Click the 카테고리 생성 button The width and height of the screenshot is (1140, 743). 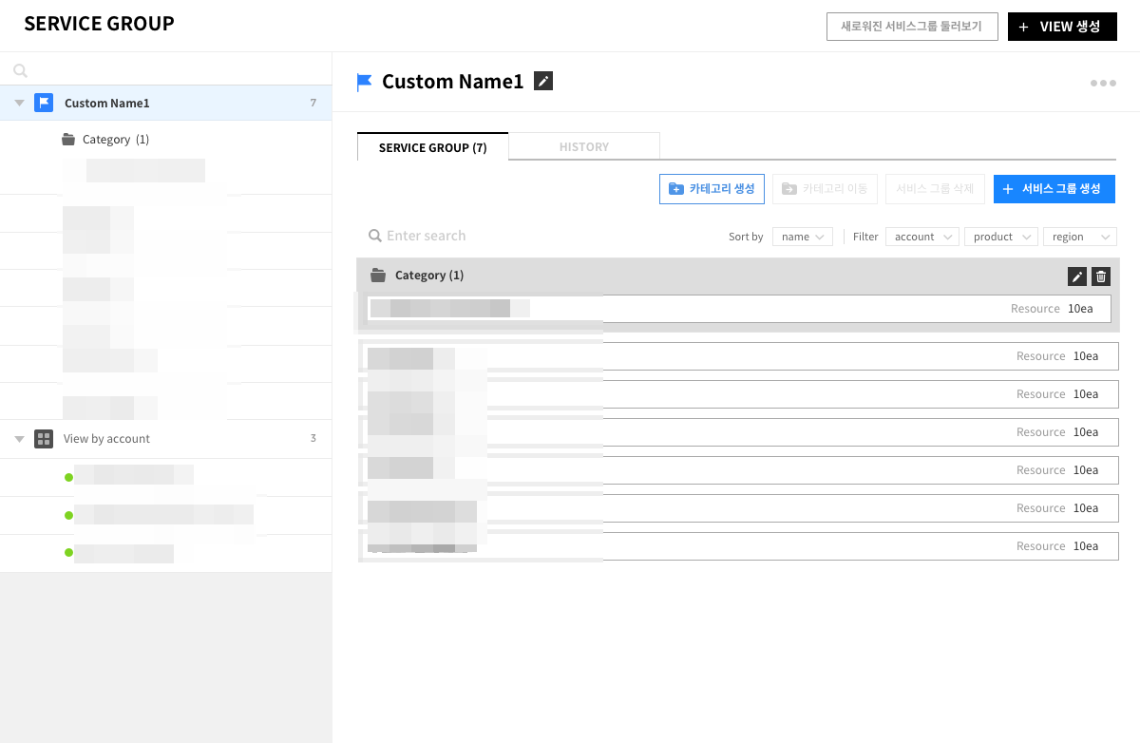pos(712,189)
